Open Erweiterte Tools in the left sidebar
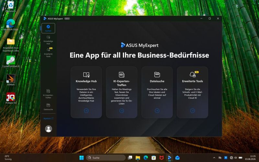The height and width of the screenshot is (162, 259). 48,52
